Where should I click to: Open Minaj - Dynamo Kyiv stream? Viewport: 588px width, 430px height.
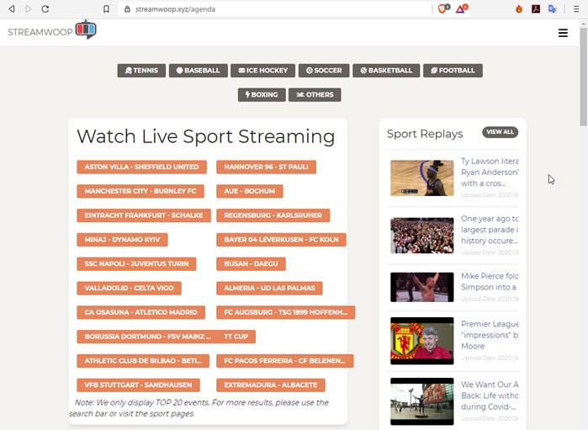pyautogui.click(x=122, y=240)
